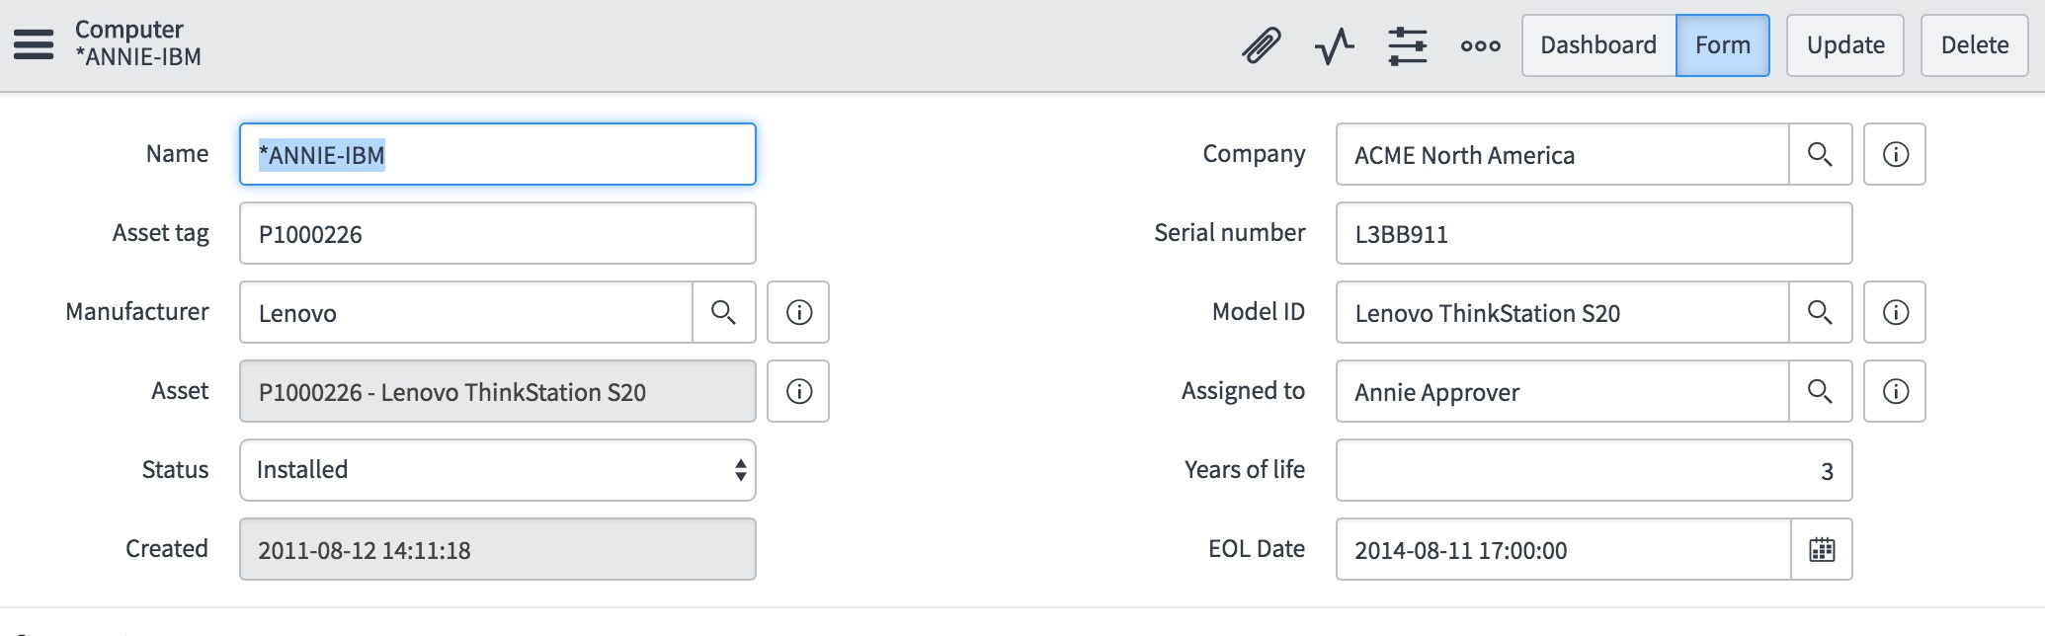Image resolution: width=2045 pixels, height=636 pixels.
Task: Click the Assigned to field Annie Approver
Action: tap(1563, 391)
